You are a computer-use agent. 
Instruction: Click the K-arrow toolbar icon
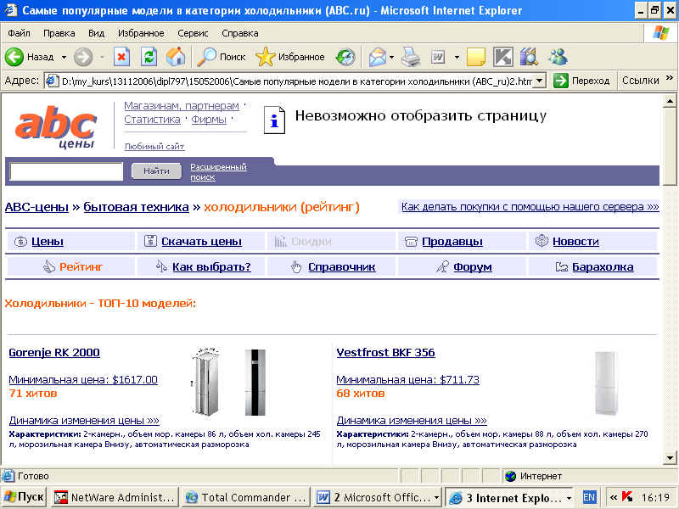503,57
